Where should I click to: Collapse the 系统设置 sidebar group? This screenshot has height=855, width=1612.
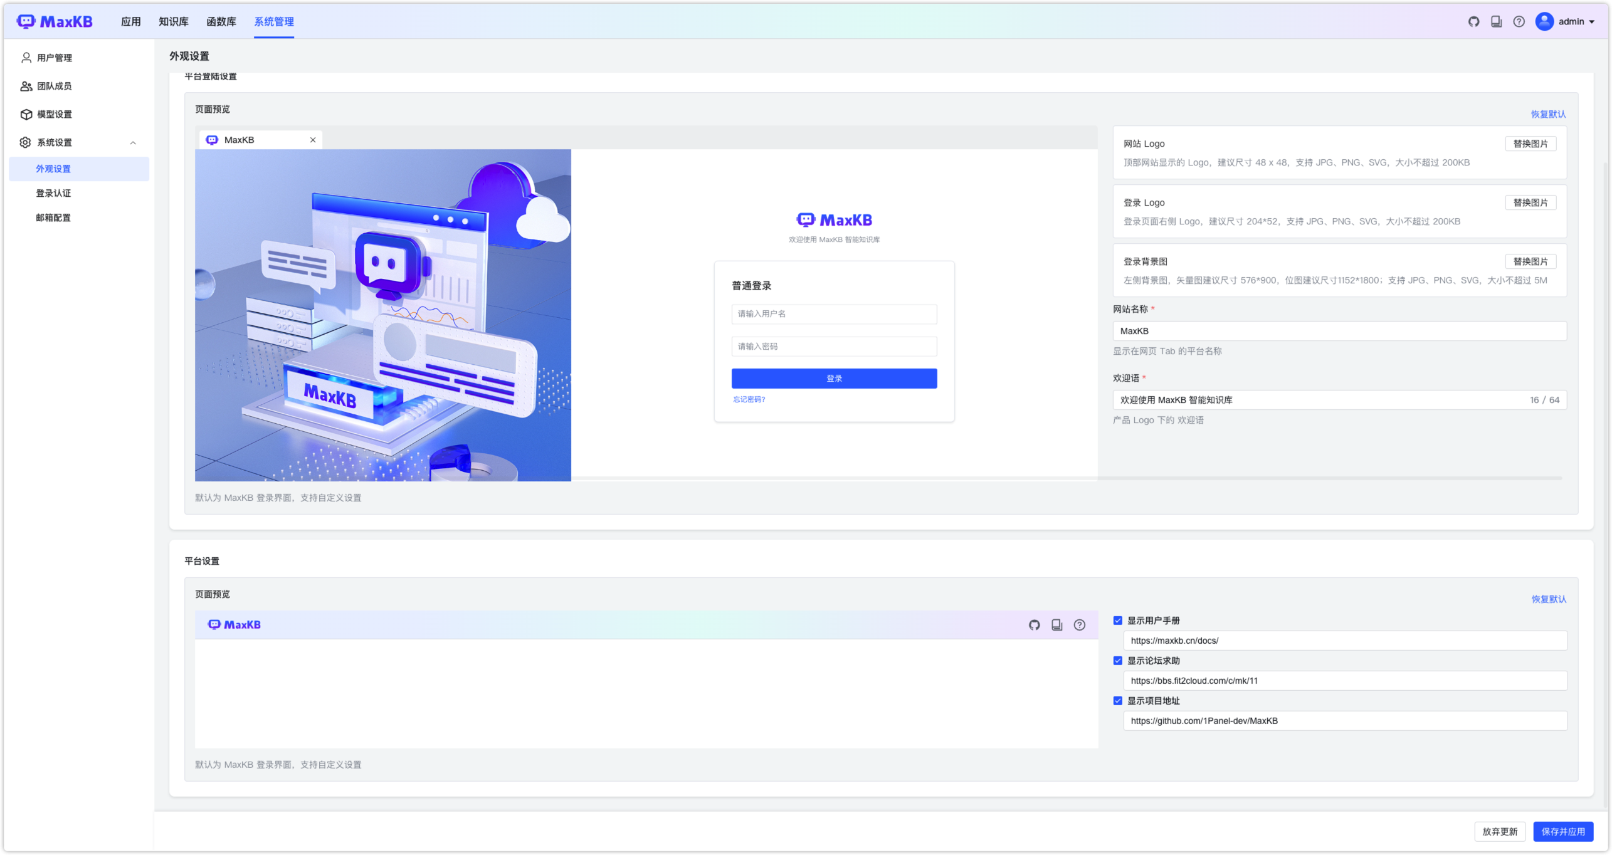pyautogui.click(x=133, y=143)
